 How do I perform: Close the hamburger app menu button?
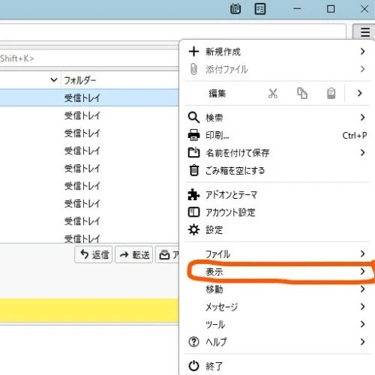[x=364, y=32]
